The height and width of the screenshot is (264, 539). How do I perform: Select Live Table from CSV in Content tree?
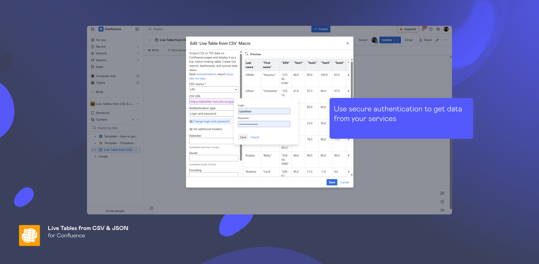click(118, 150)
